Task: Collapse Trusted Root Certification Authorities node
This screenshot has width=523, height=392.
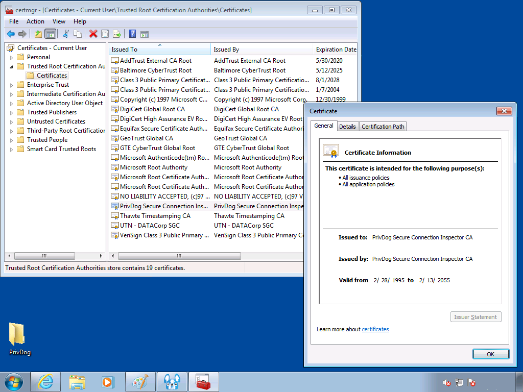Action: tap(11, 67)
